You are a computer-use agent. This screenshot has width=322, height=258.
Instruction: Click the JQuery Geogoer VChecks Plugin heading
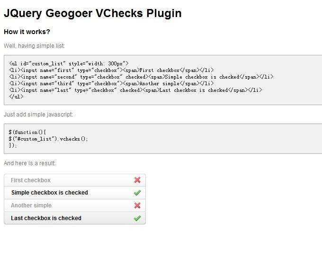point(93,14)
